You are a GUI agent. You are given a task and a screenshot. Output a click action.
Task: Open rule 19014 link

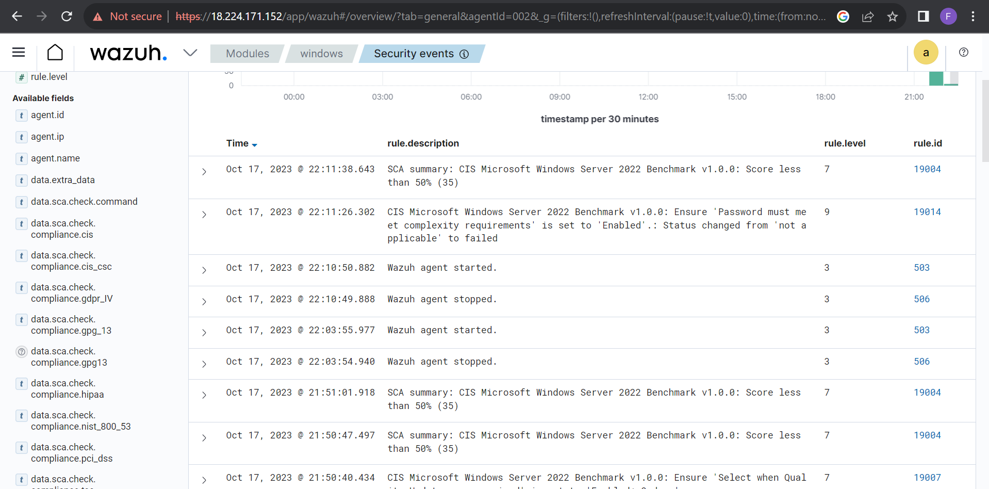click(x=927, y=212)
